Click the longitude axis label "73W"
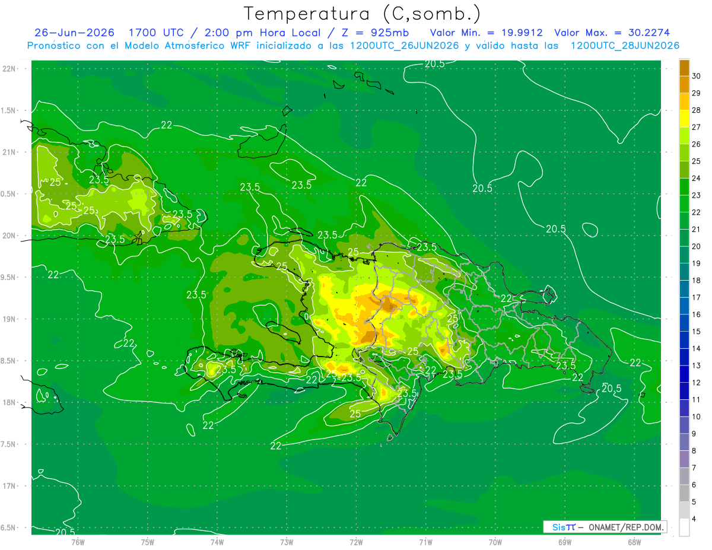Screen dimensions: 712x550 tap(287, 542)
